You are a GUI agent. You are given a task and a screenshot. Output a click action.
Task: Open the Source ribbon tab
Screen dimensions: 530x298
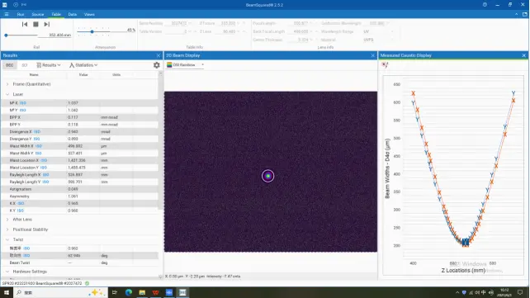pyautogui.click(x=38, y=14)
